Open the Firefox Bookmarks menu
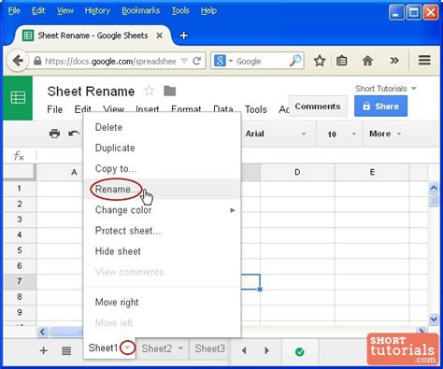The height and width of the screenshot is (369, 443). coord(140,11)
